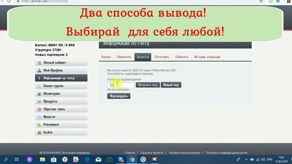The image size is (292, 164).
Task: Open the People icon in the tray
Action: tap(238, 159)
